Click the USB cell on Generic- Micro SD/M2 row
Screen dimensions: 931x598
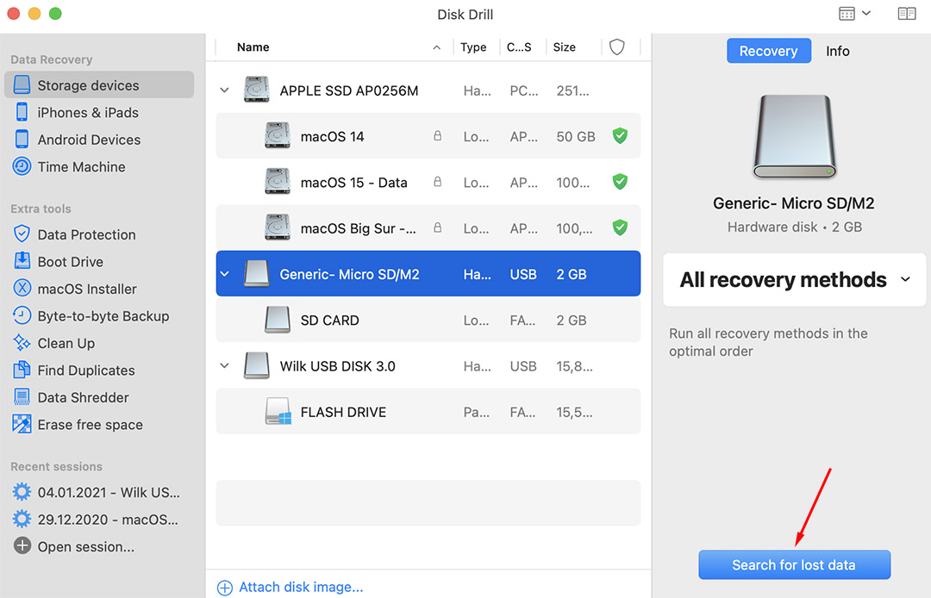pyautogui.click(x=523, y=274)
